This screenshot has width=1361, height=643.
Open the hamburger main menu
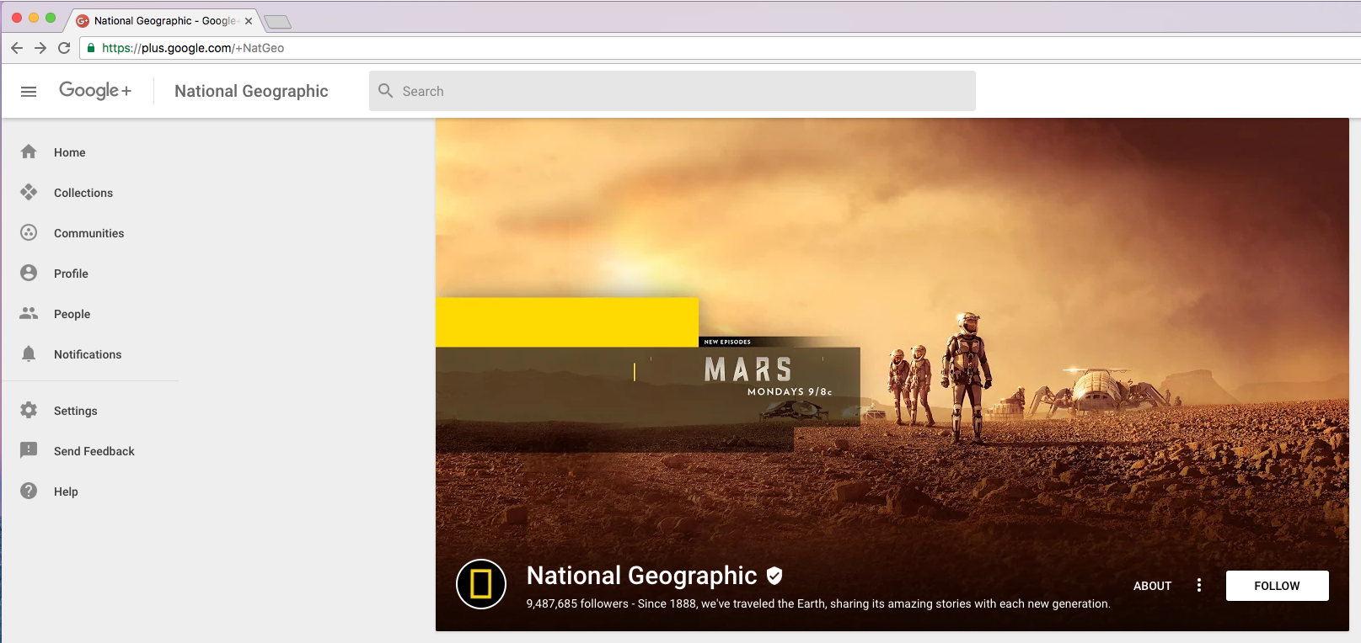coord(29,92)
